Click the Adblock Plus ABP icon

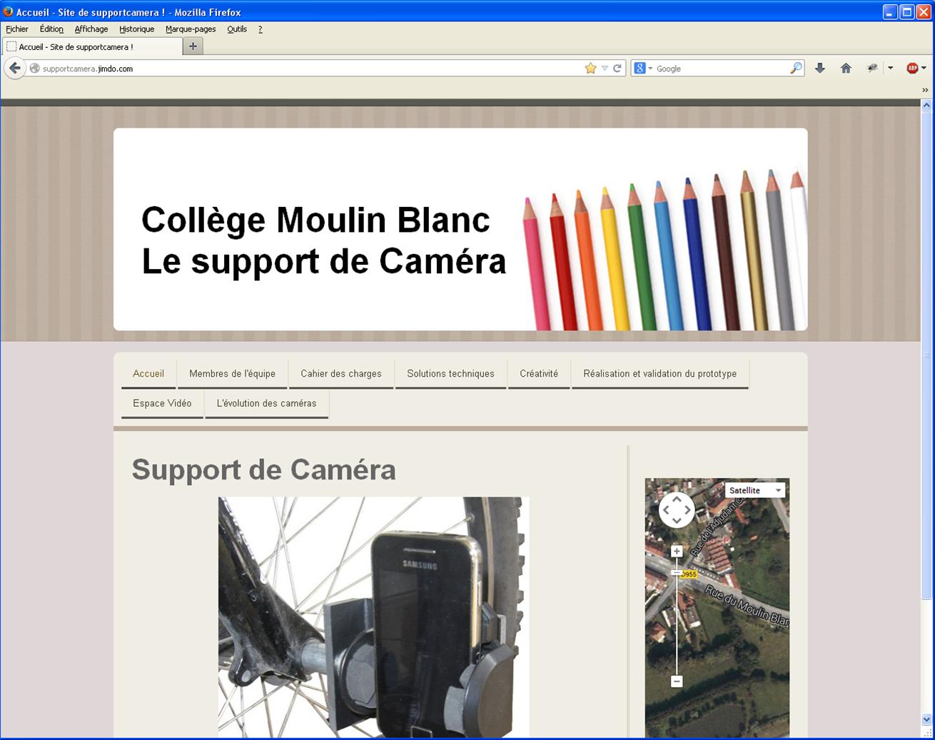(x=912, y=69)
